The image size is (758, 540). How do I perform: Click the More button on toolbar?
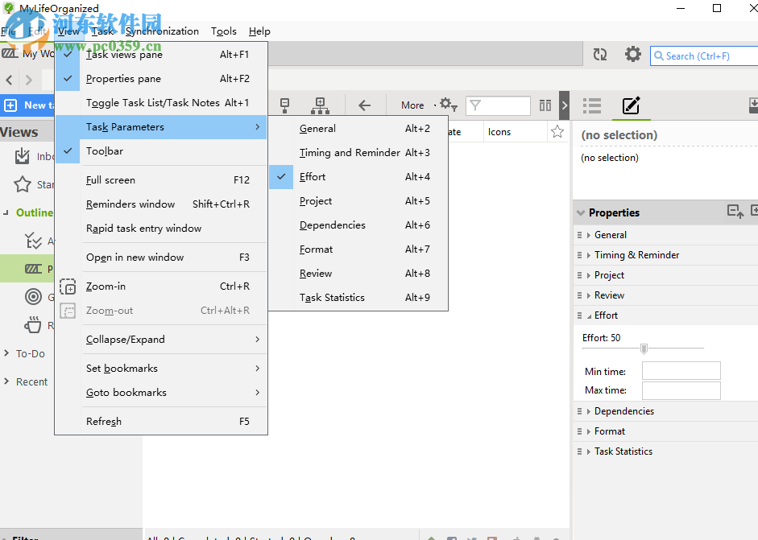412,105
